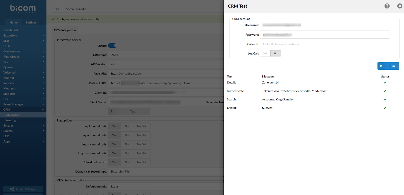Viewport: 404px width, 195px height.
Task: Click the Client Secret field
Action: (x=155, y=102)
